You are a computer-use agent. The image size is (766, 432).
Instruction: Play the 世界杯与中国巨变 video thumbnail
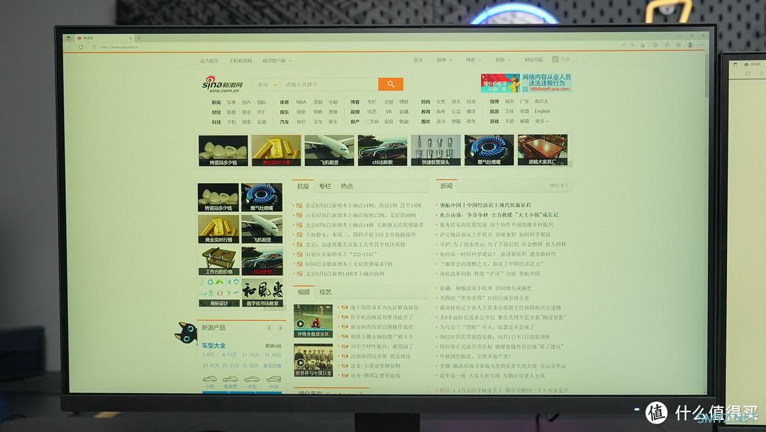(x=313, y=360)
